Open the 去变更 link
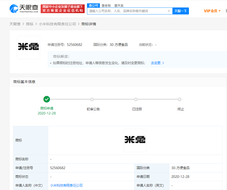227x190 pixels. click(x=155, y=63)
